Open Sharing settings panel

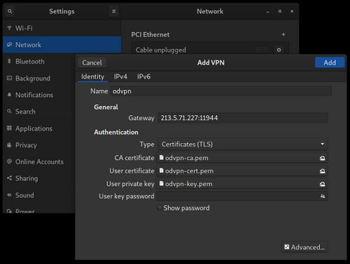(39, 178)
